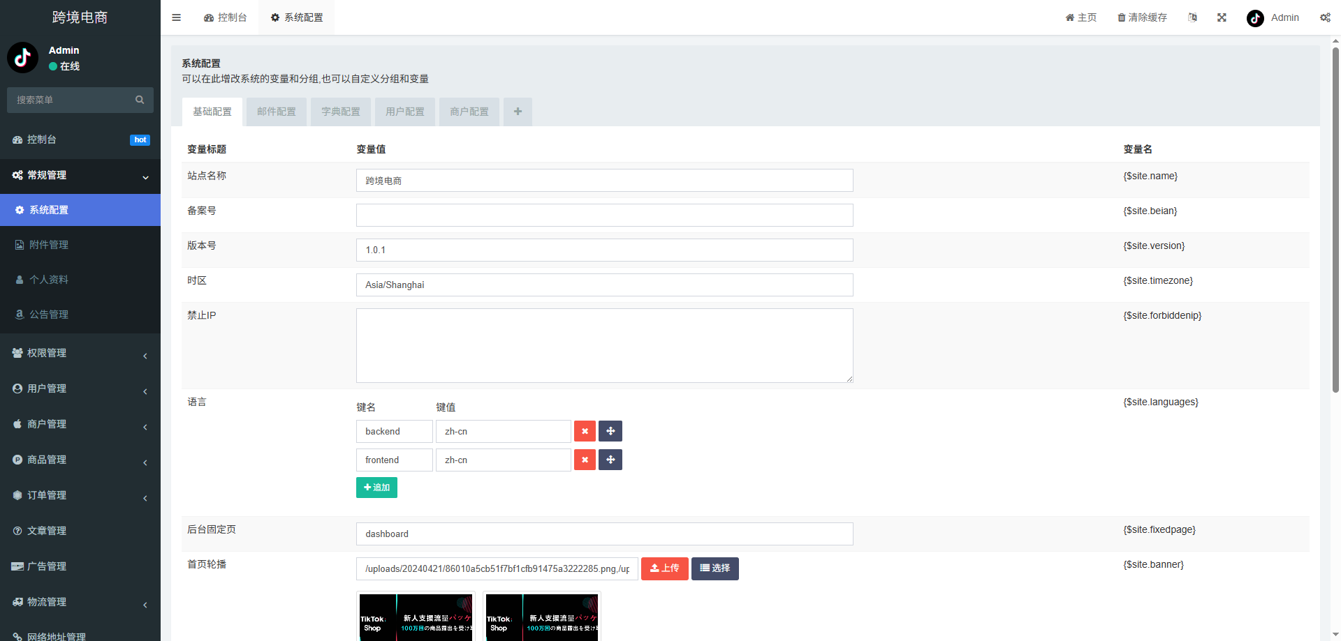
Task: Select the 个人资料 profile icon
Action: coord(19,280)
